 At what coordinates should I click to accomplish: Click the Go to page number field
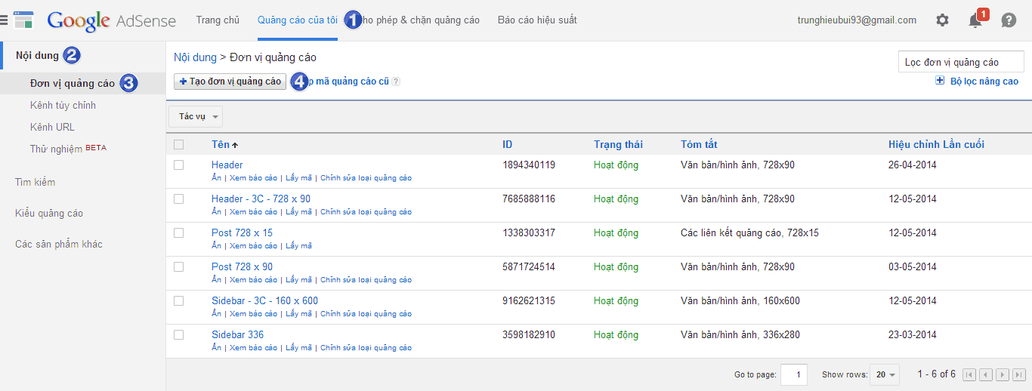pos(793,374)
